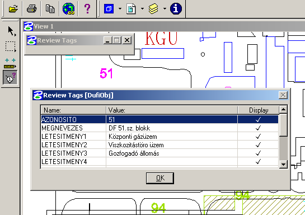Select the dashed rectangle fence tool

[x=10, y=46]
